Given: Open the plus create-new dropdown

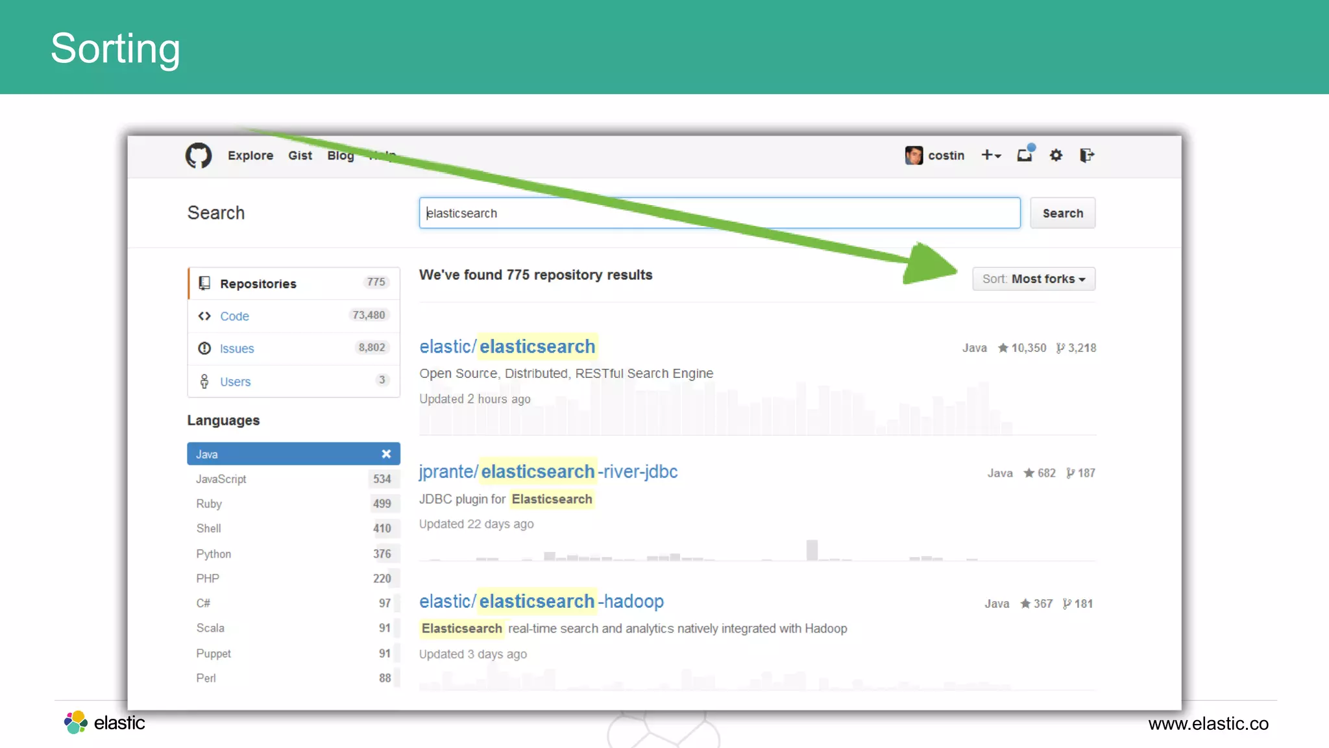Looking at the screenshot, I should point(991,155).
